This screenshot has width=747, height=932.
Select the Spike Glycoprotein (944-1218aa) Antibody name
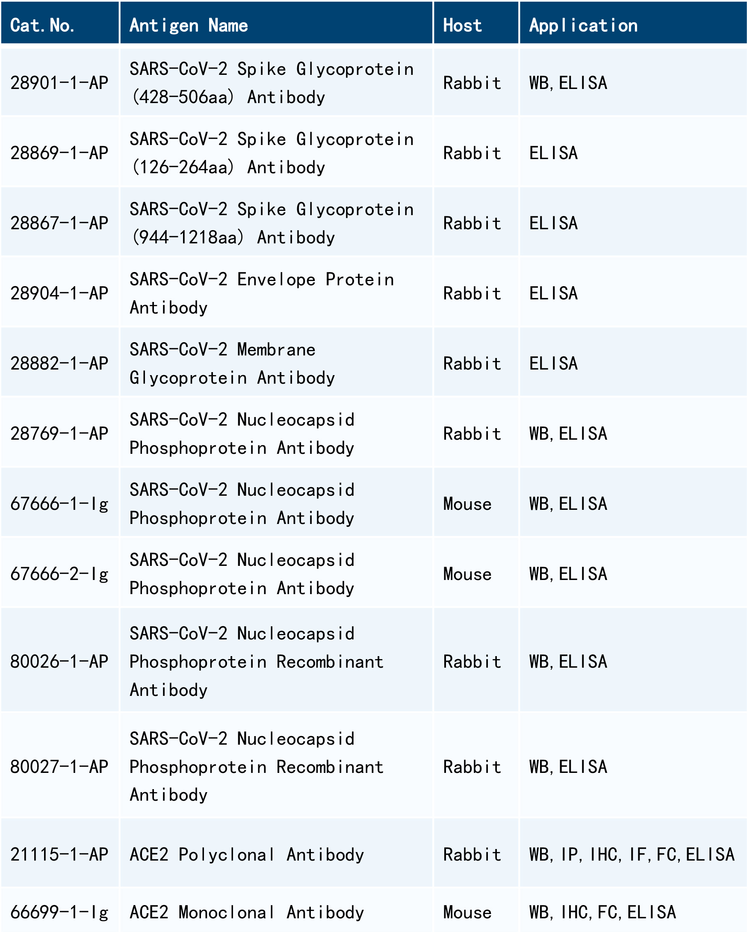[272, 223]
